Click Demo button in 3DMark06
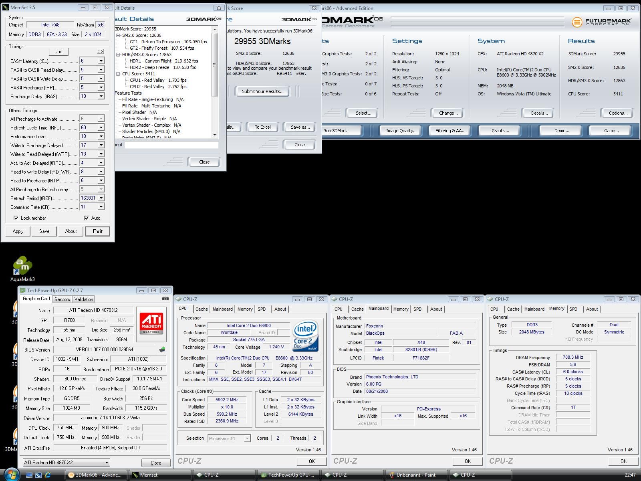The height and width of the screenshot is (481, 641). pos(561,131)
